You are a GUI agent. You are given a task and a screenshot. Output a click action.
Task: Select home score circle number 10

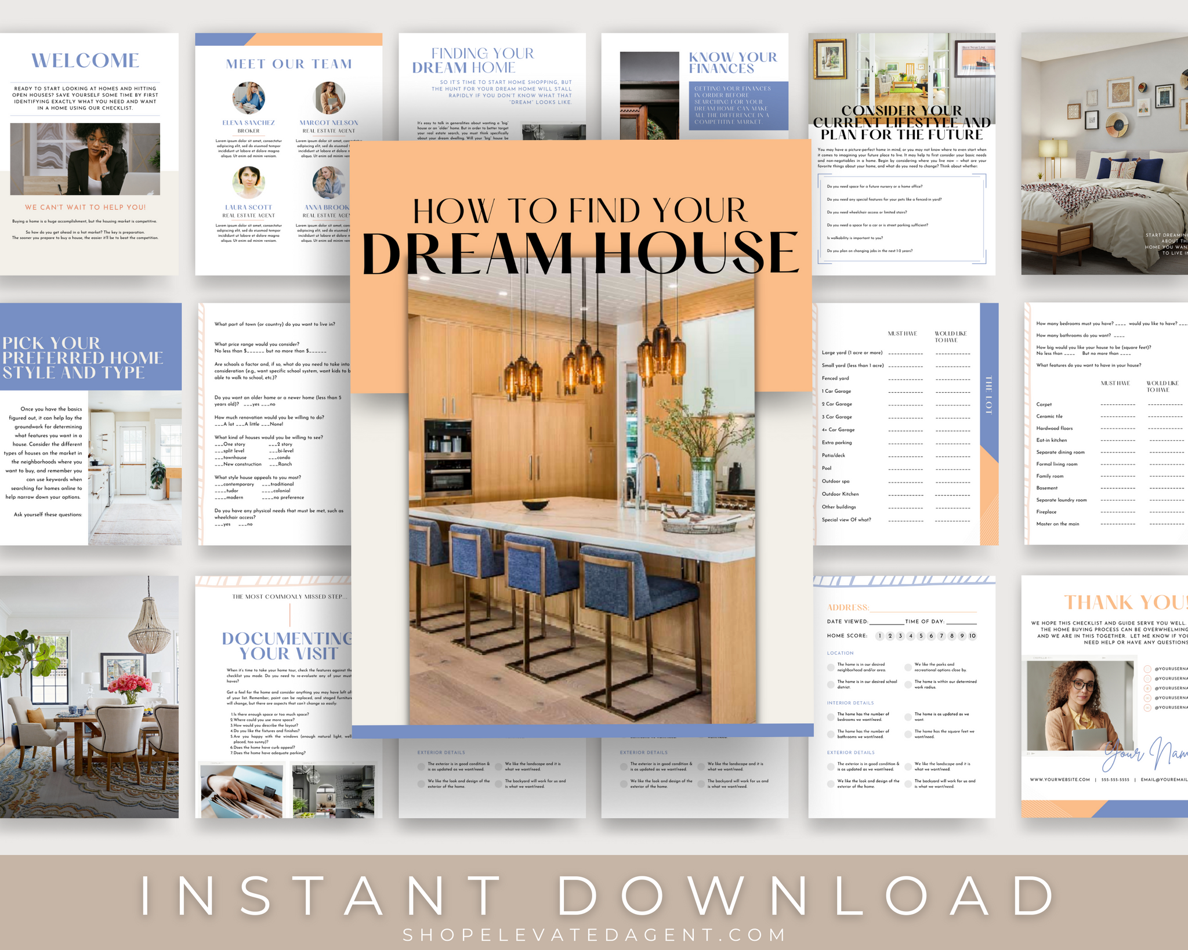(972, 636)
